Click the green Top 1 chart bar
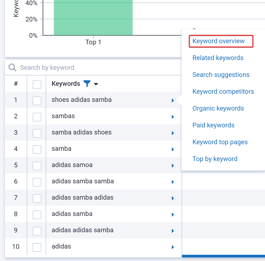 pos(93,16)
